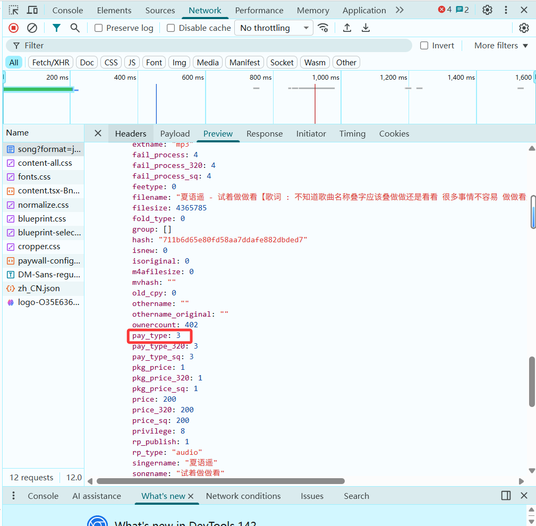Filter requests by Socket
Image resolution: width=536 pixels, height=526 pixels.
pyautogui.click(x=282, y=63)
